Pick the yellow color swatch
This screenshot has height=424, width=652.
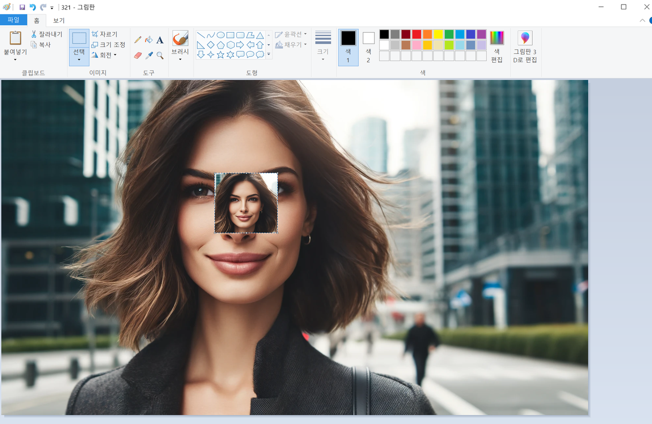[x=438, y=34]
